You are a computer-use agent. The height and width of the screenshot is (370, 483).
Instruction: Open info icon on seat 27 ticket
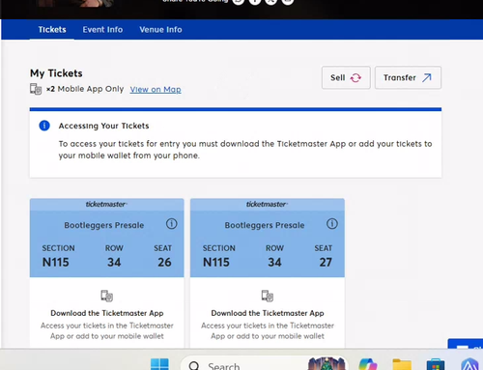tap(332, 224)
